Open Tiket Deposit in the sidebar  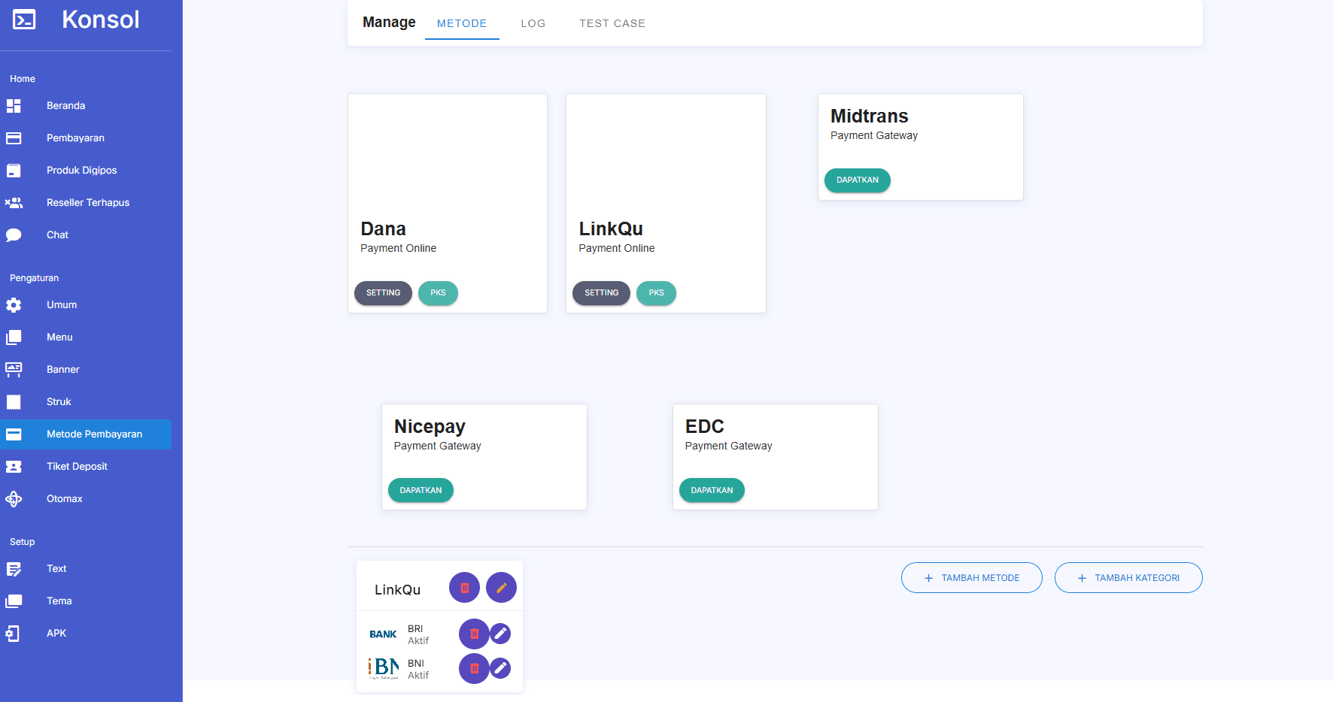pyautogui.click(x=77, y=467)
